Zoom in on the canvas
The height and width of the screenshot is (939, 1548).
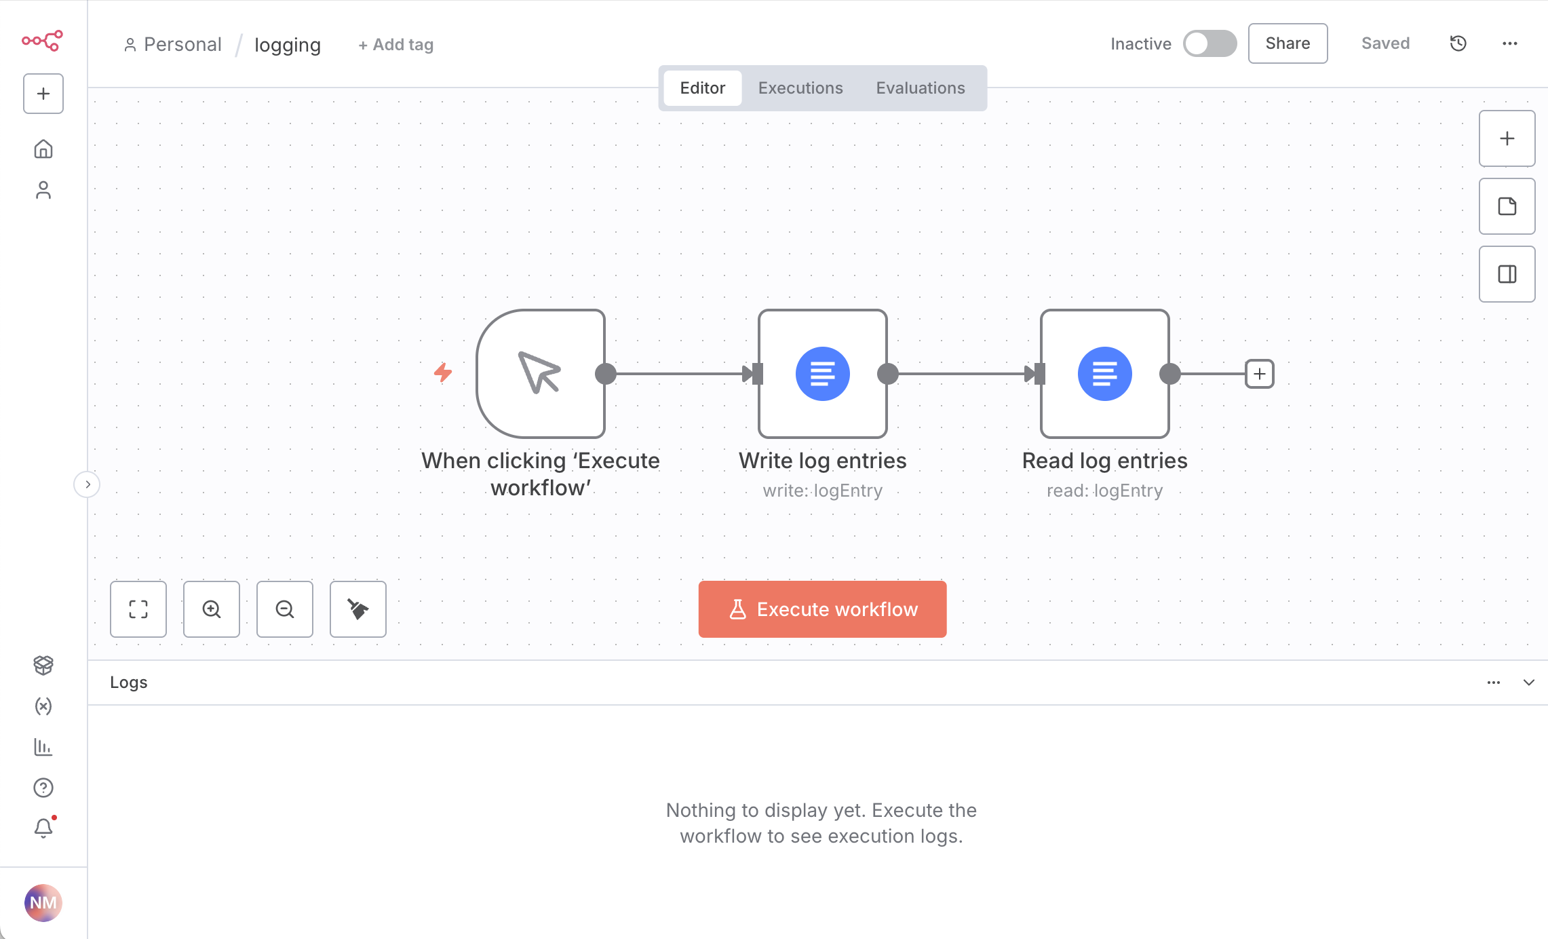point(211,609)
